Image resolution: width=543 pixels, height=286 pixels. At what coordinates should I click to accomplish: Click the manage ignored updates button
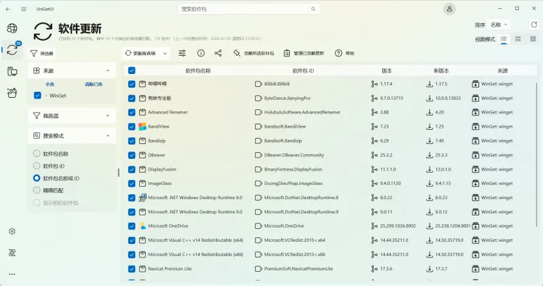point(304,53)
